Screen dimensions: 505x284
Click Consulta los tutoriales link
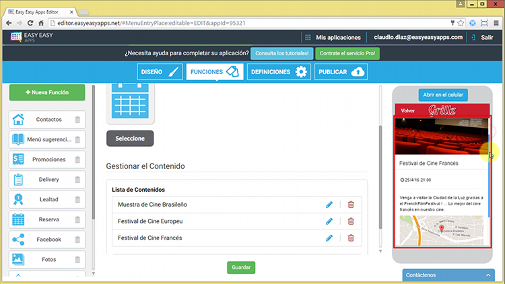point(282,53)
